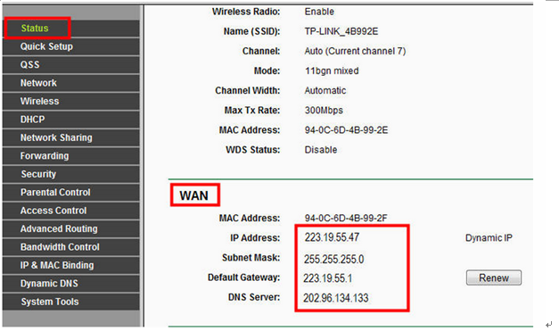Open the Wireless settings menu
Screen dimensions: 559x331
point(39,101)
